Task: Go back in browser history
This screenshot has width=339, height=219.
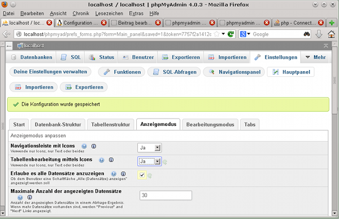Action: (6, 34)
